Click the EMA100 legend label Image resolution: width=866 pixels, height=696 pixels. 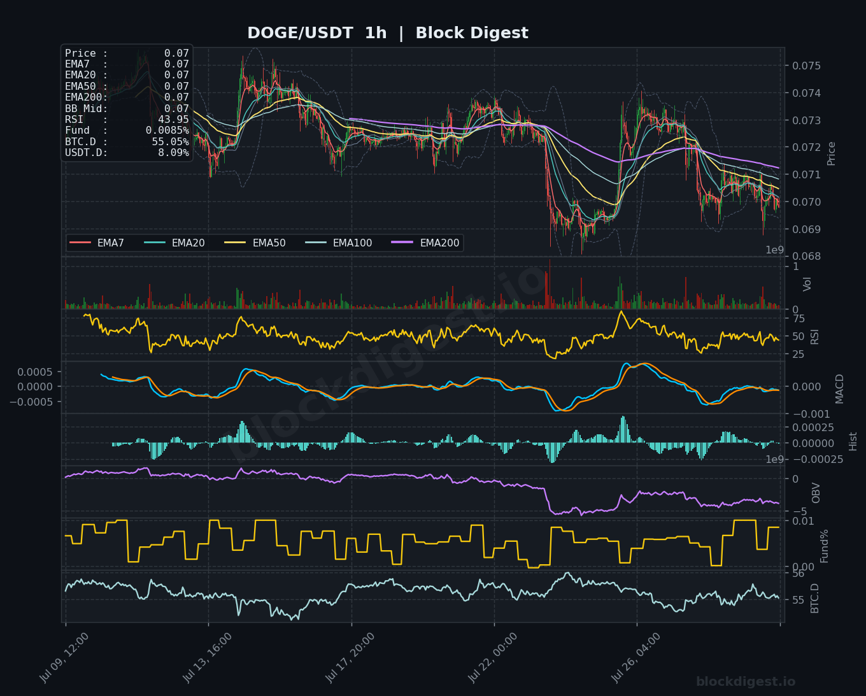(352, 243)
